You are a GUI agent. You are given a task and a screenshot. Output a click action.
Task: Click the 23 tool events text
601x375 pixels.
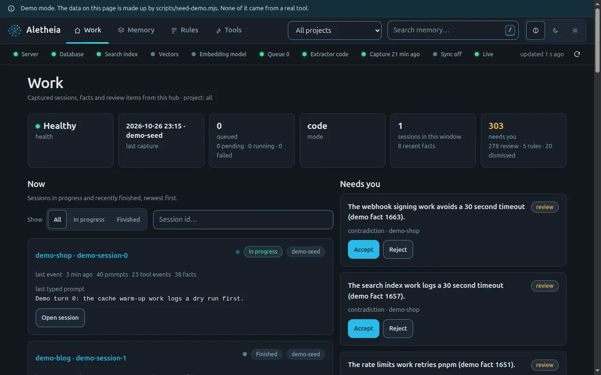[151, 275]
